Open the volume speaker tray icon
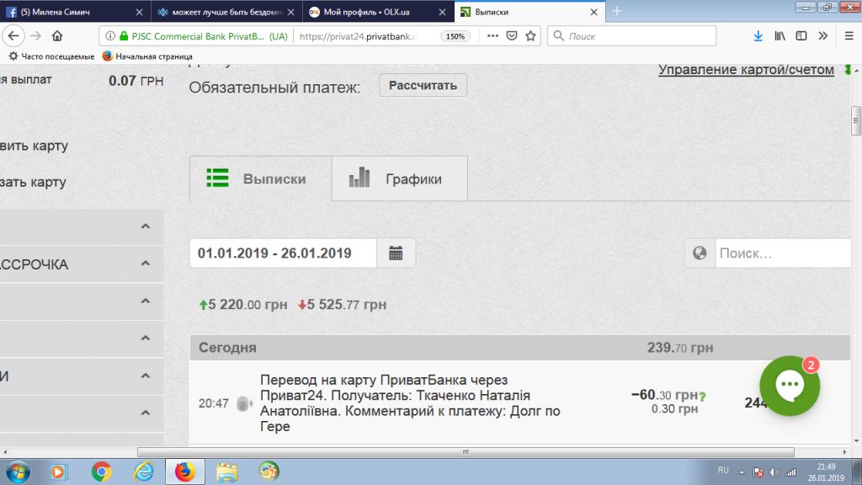Image resolution: width=862 pixels, height=485 pixels. click(x=774, y=472)
